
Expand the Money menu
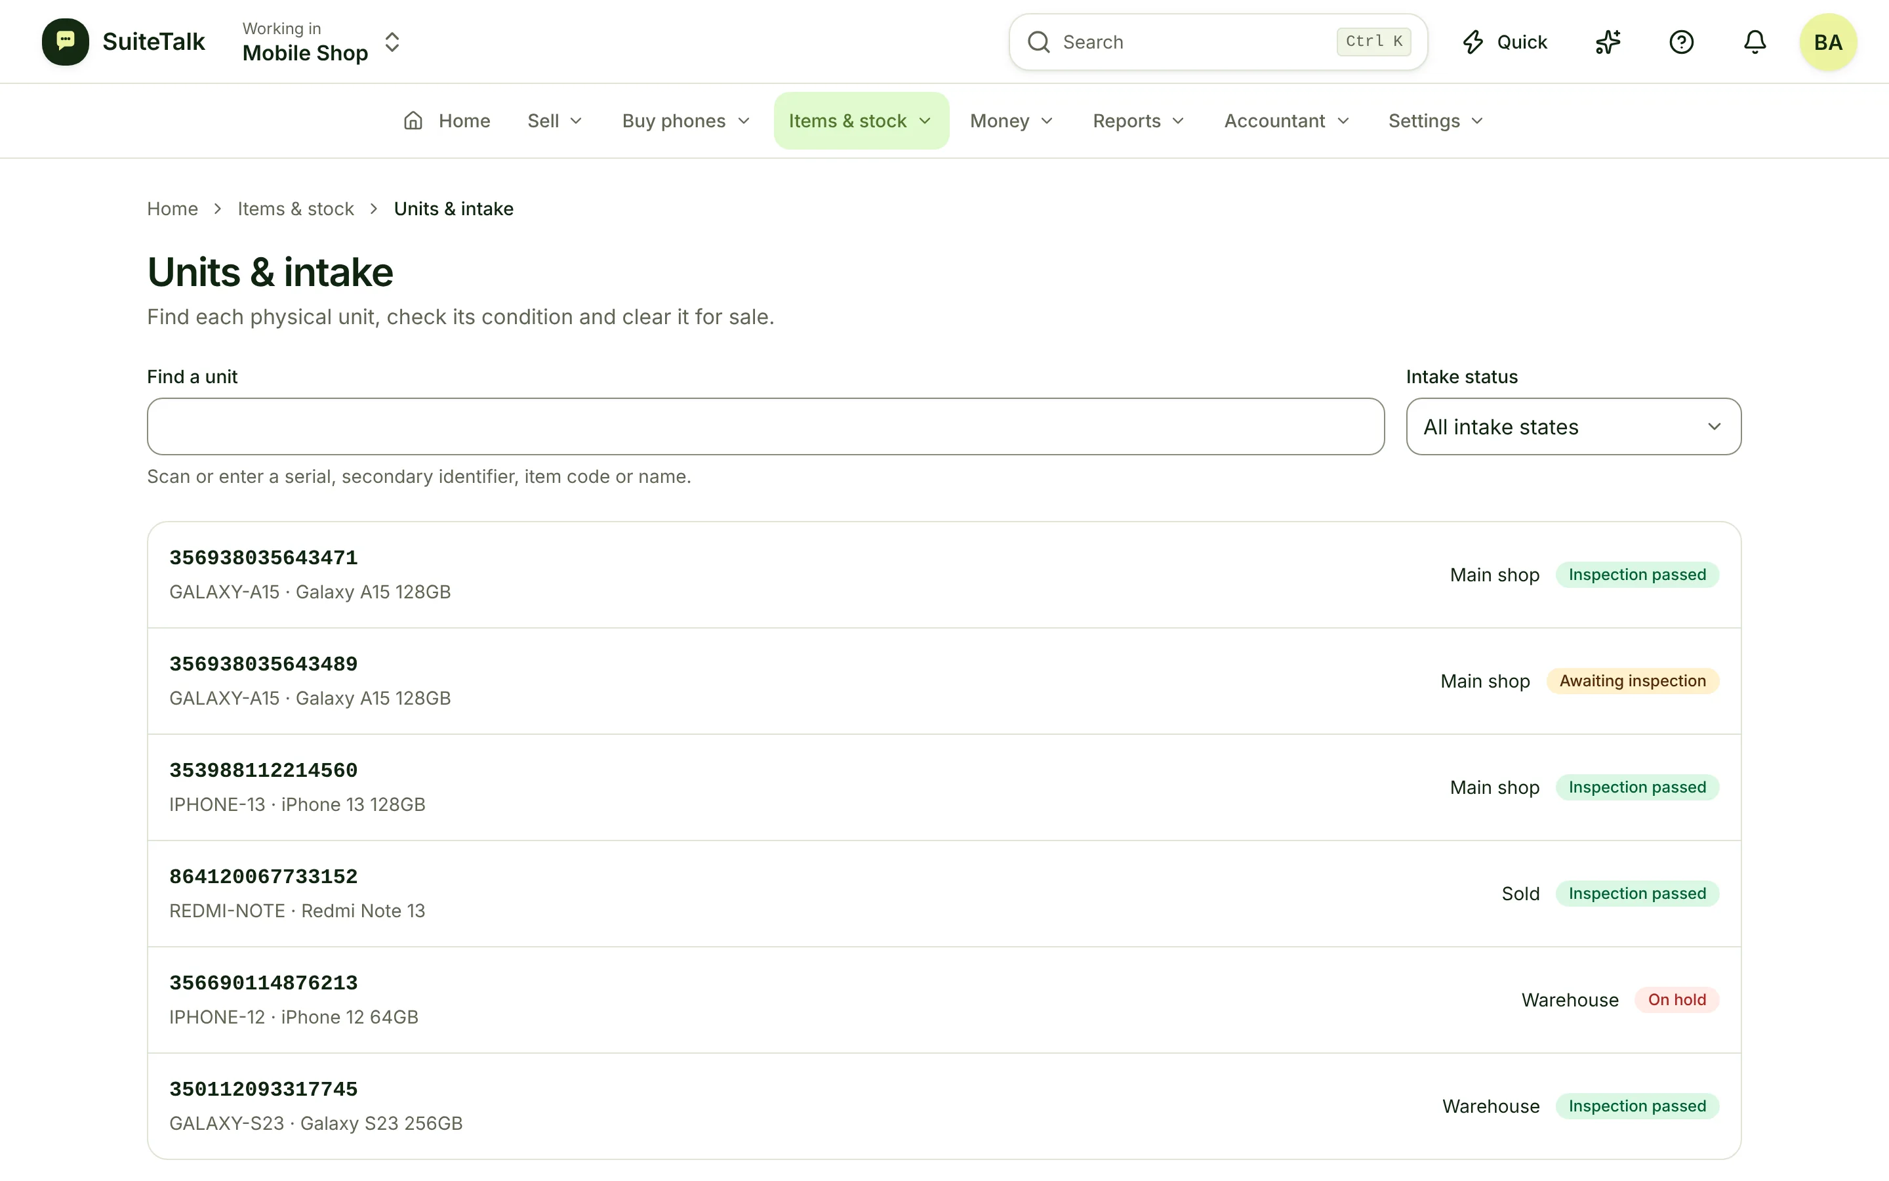pos(1011,120)
